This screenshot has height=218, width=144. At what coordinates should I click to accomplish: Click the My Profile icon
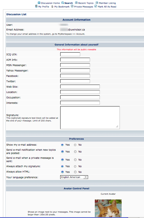36,6
